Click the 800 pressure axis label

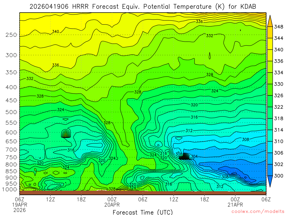click(11, 164)
